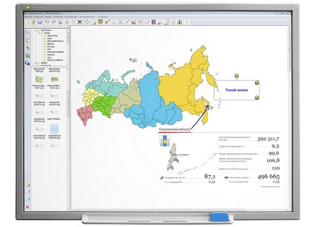The width and height of the screenshot is (312, 227).
Task: Click the Сахалинская область heading text
Action: pyautogui.click(x=174, y=129)
